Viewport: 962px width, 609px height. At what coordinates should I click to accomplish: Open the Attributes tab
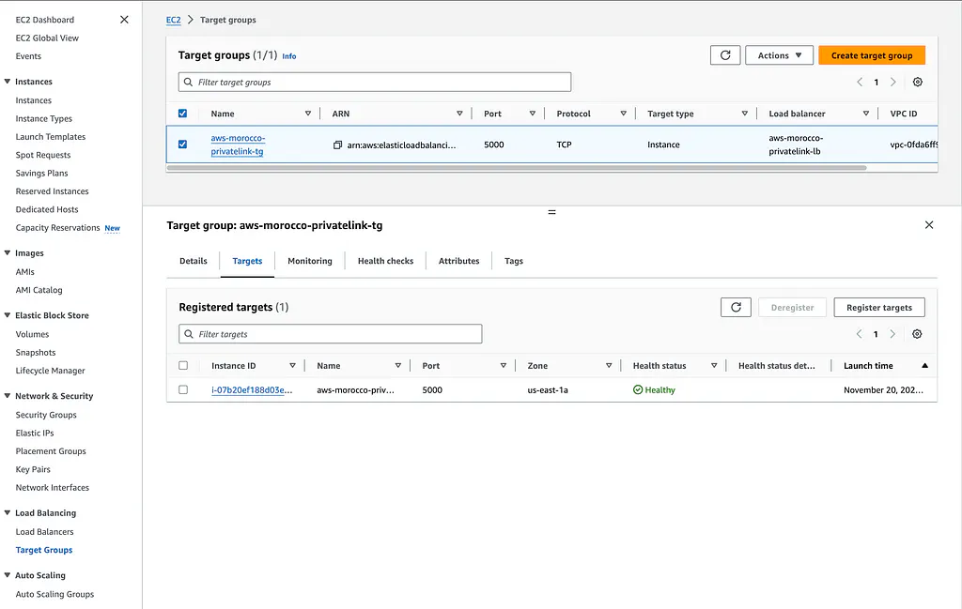[458, 261]
